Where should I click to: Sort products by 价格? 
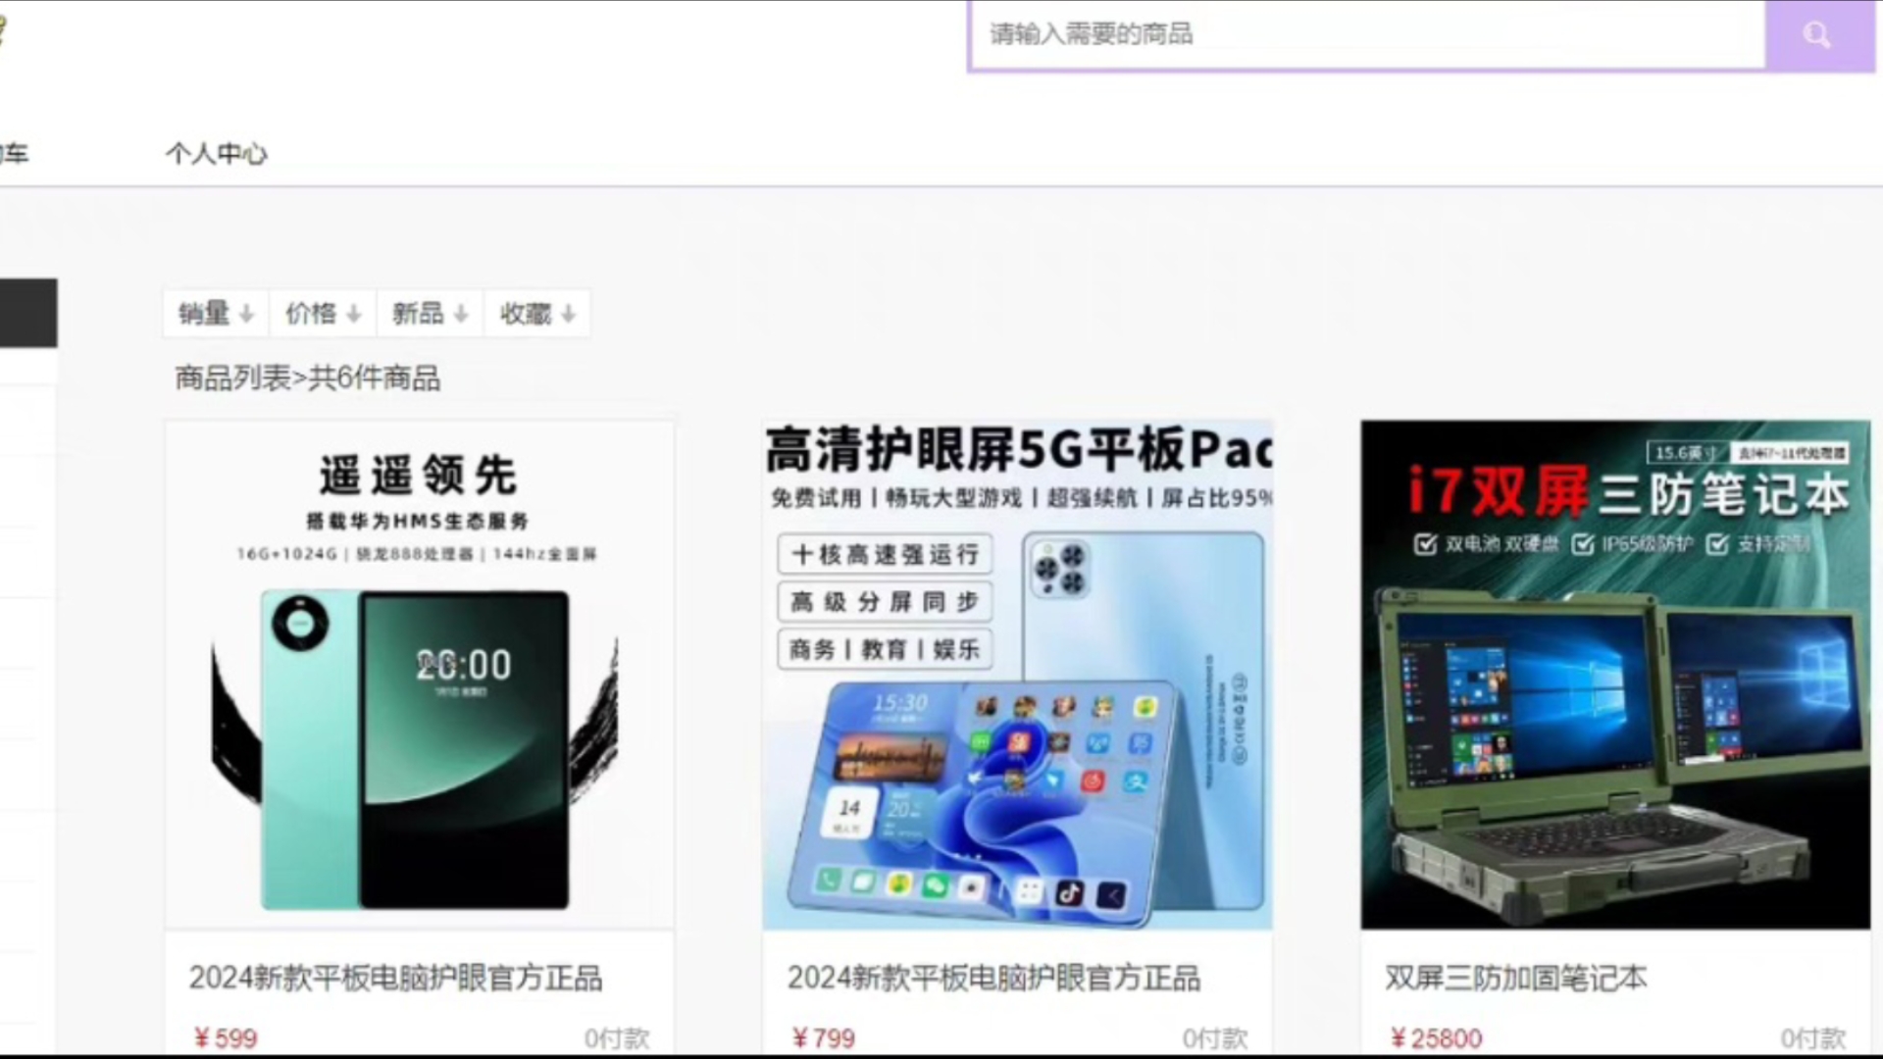pyautogui.click(x=324, y=314)
